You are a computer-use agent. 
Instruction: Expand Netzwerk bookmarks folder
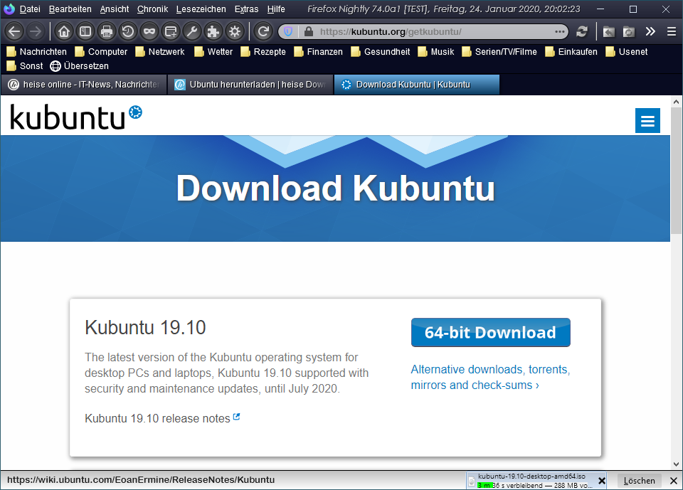pos(160,52)
